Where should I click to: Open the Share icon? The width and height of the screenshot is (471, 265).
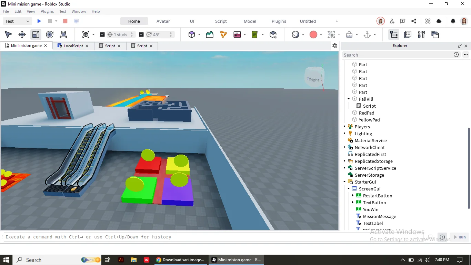[x=414, y=21]
